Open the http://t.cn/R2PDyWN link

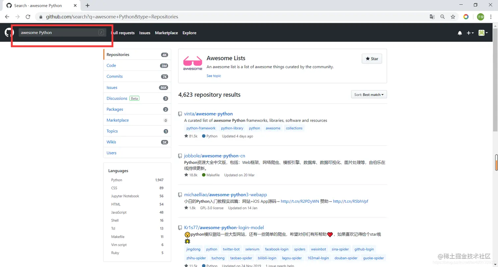coord(300,201)
